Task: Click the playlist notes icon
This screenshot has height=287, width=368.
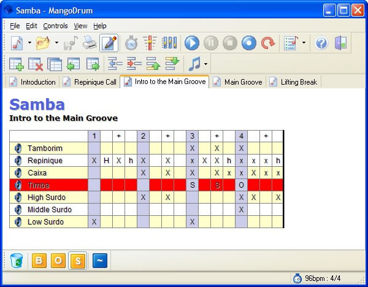Action: click(291, 43)
